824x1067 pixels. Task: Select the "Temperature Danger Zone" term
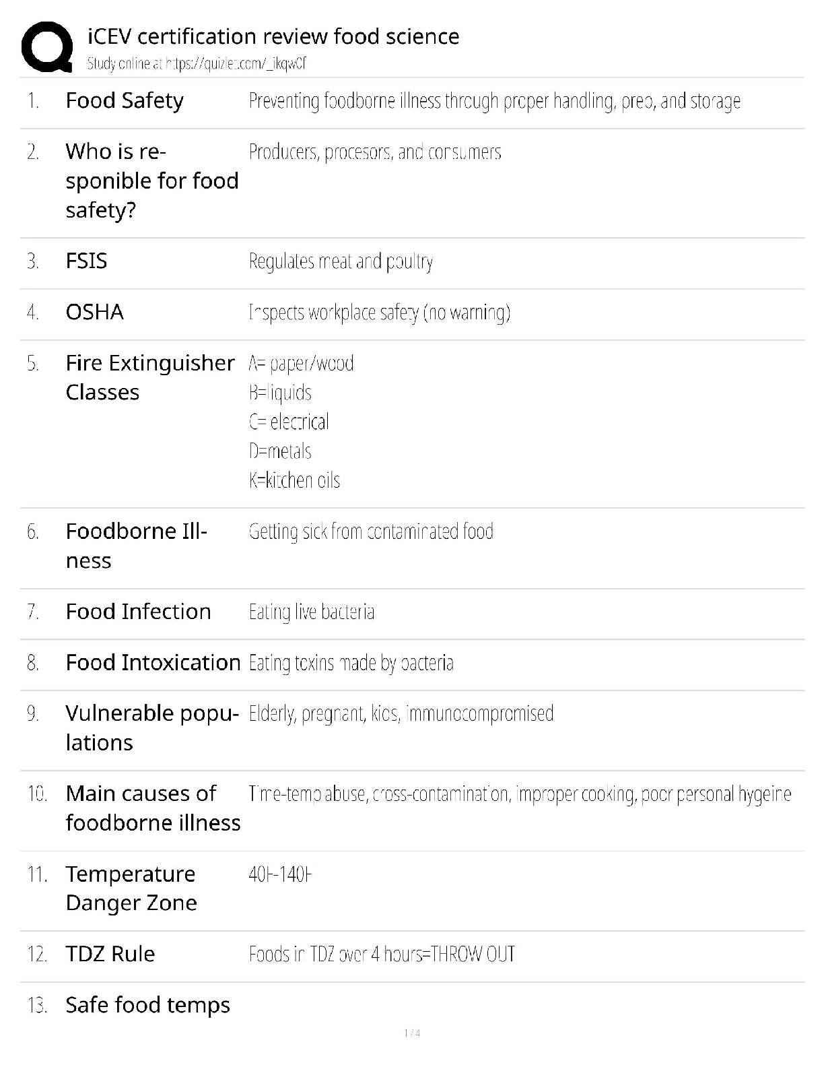click(131, 888)
